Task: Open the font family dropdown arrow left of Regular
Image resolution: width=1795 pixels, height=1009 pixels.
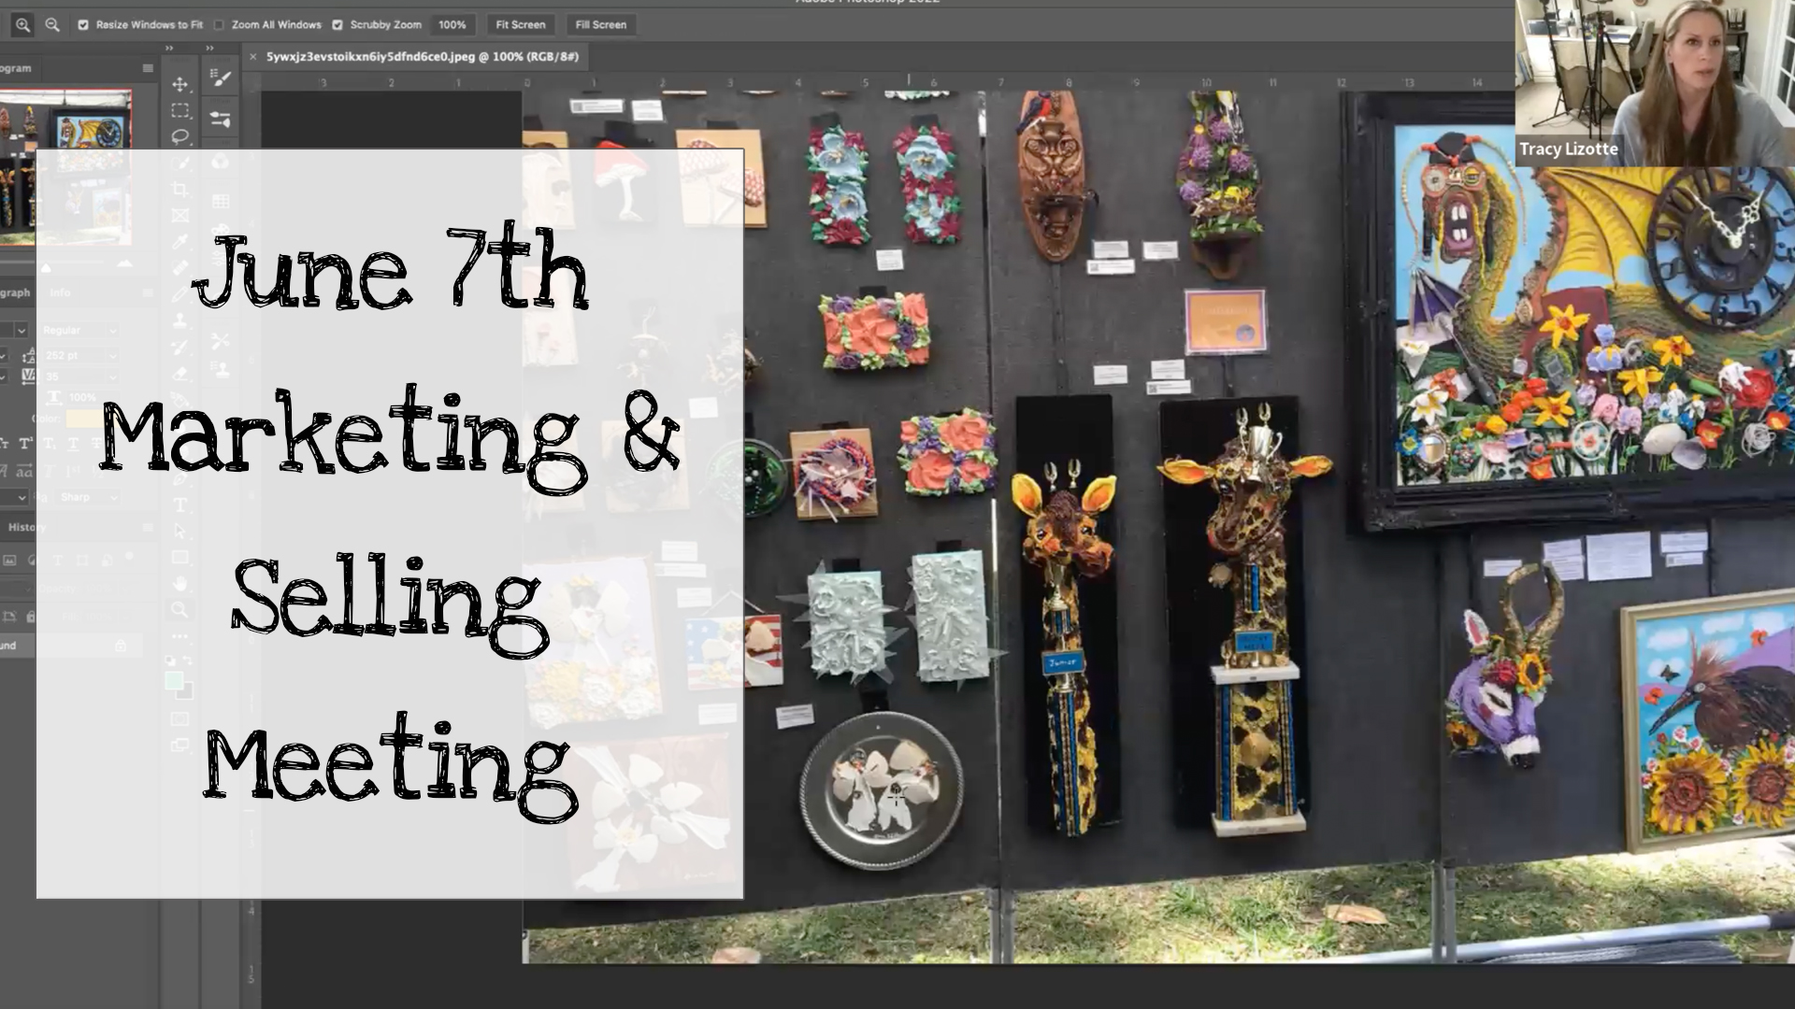Action: pos(21,330)
